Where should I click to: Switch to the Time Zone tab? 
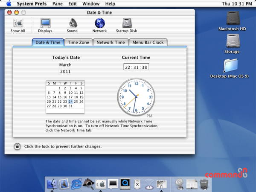(x=79, y=42)
